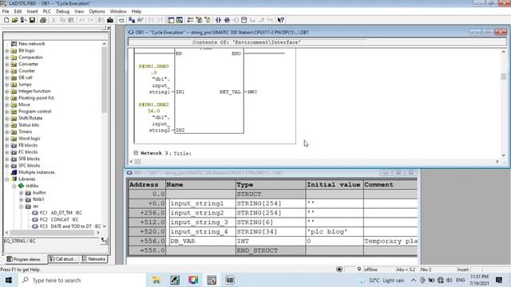Image resolution: width=511 pixels, height=287 pixels.
Task: Click the context Help arrow icon
Action: [x=280, y=20]
